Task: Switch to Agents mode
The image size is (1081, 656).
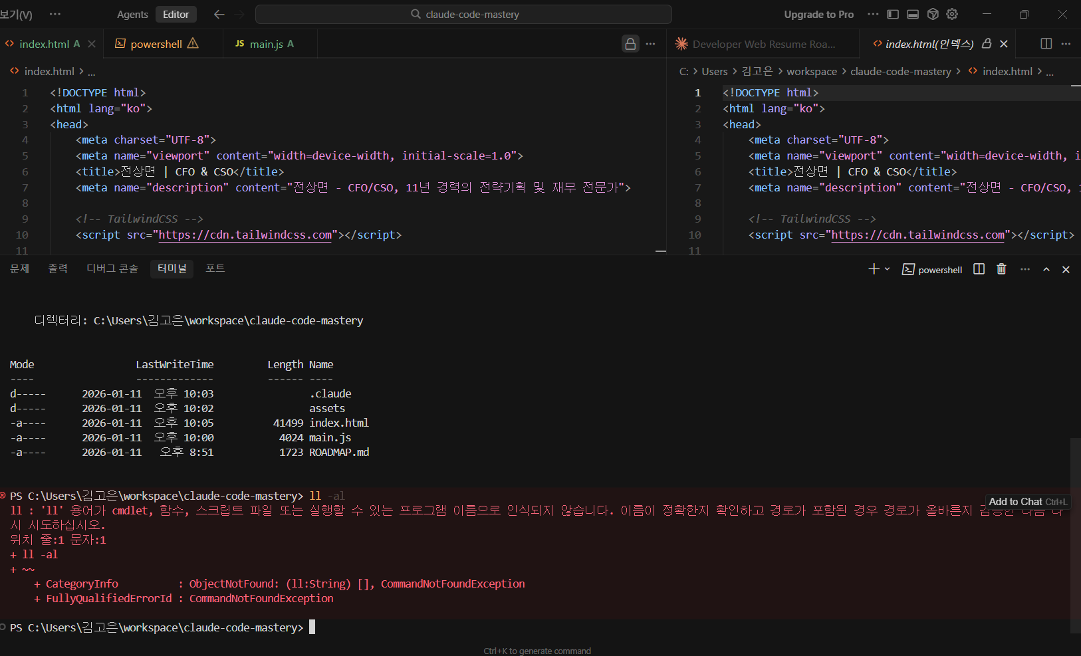Action: click(x=132, y=14)
